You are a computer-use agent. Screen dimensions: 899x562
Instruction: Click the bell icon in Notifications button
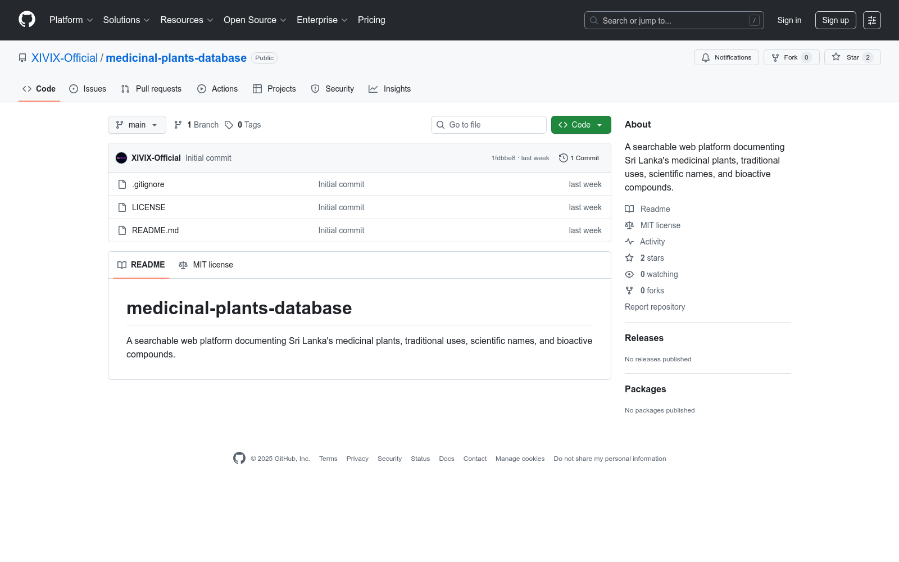(x=706, y=57)
